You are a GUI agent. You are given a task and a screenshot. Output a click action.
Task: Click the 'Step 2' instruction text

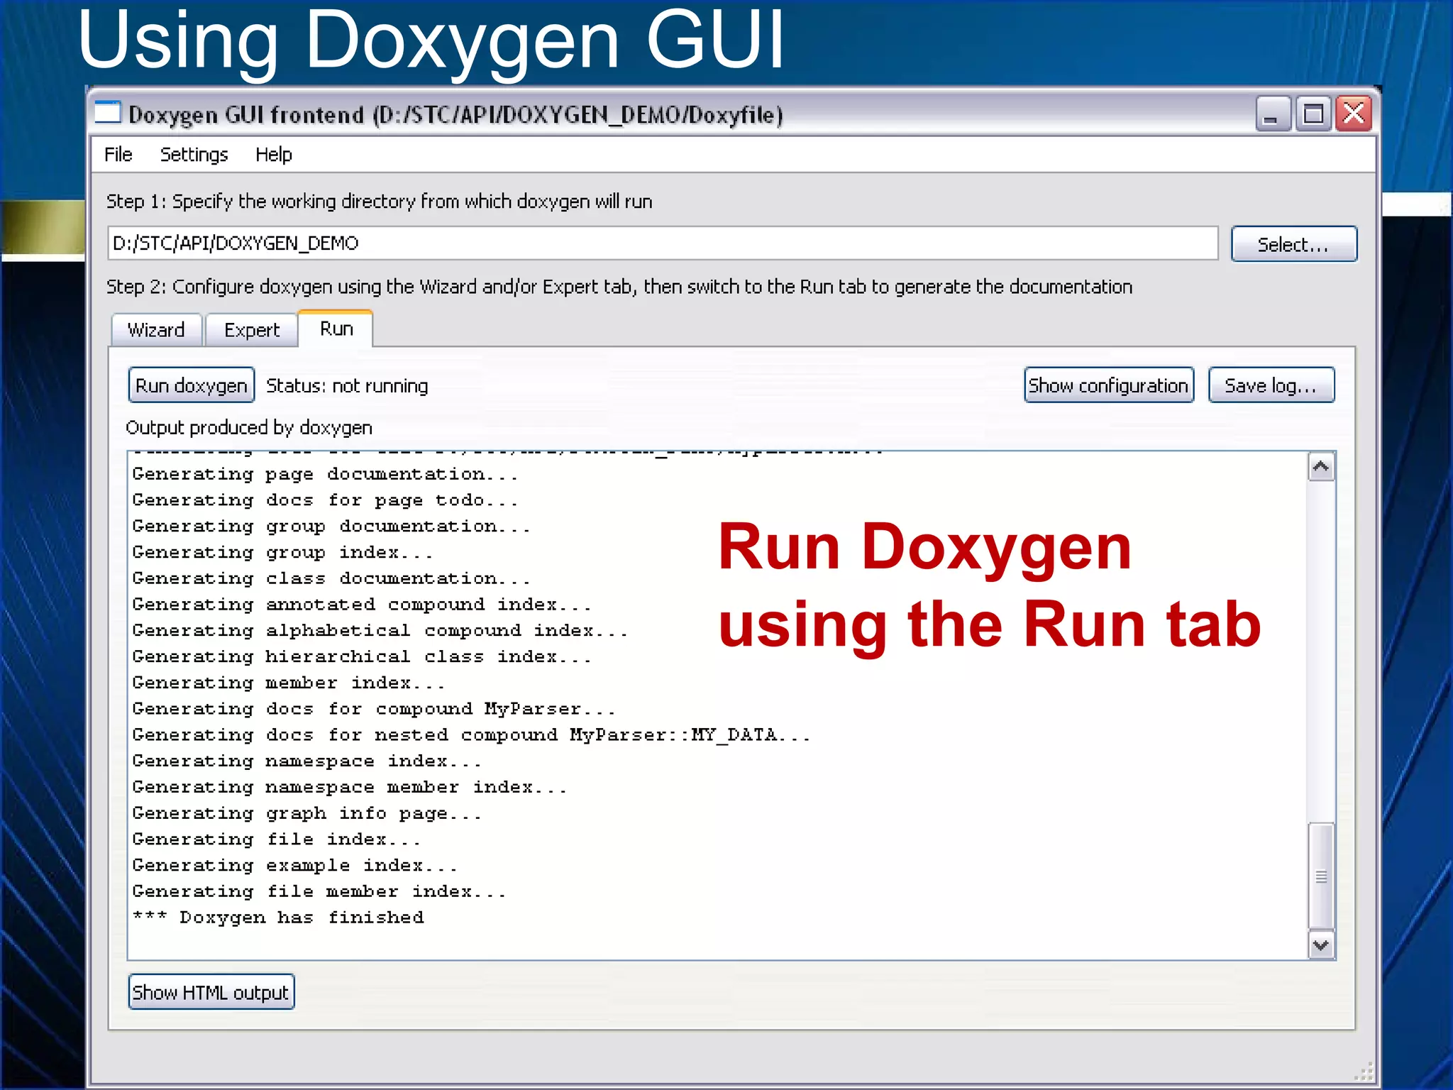tap(619, 287)
